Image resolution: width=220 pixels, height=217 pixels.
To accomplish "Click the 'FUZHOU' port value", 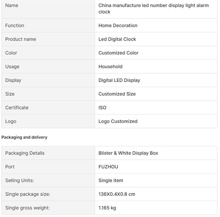I will 108,167.
